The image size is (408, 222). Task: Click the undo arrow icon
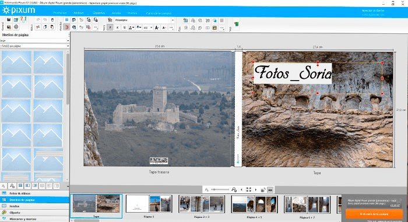[x=38, y=20]
